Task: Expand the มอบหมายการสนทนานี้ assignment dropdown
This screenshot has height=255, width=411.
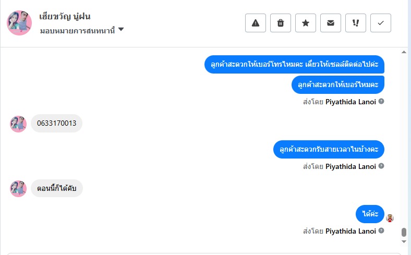Action: click(x=81, y=31)
